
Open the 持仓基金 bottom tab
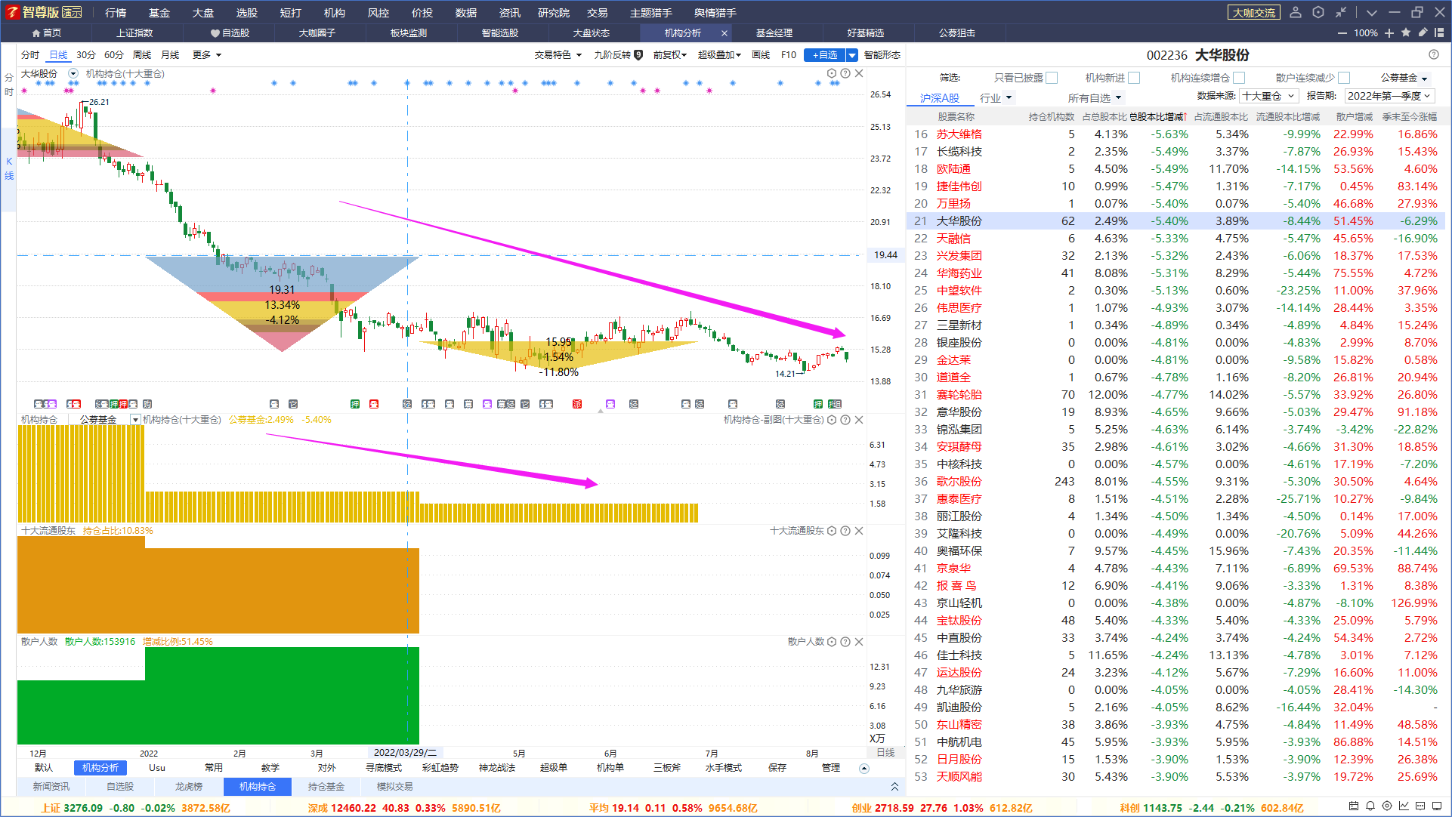point(326,787)
